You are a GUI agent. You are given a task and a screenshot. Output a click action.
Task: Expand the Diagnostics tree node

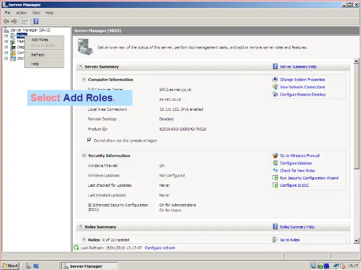click(6, 47)
